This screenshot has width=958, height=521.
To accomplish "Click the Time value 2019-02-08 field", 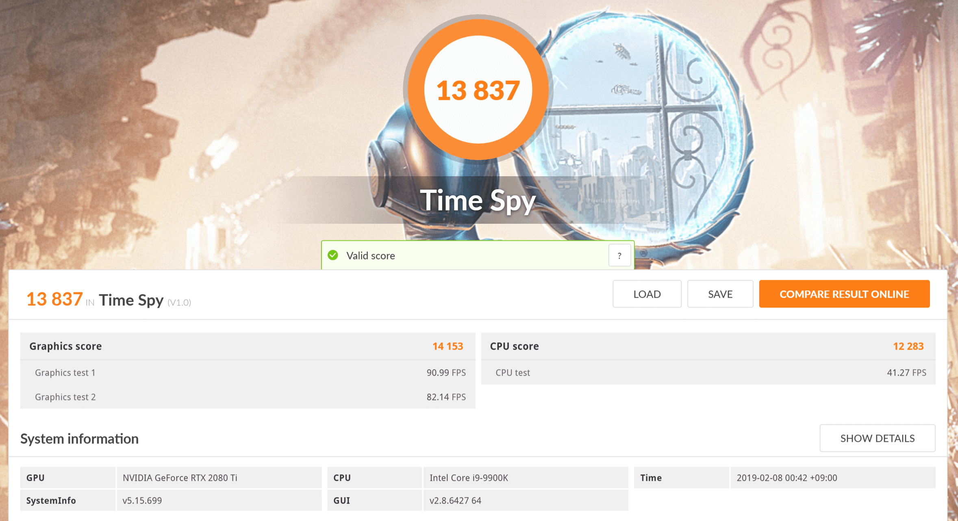I will (x=832, y=478).
